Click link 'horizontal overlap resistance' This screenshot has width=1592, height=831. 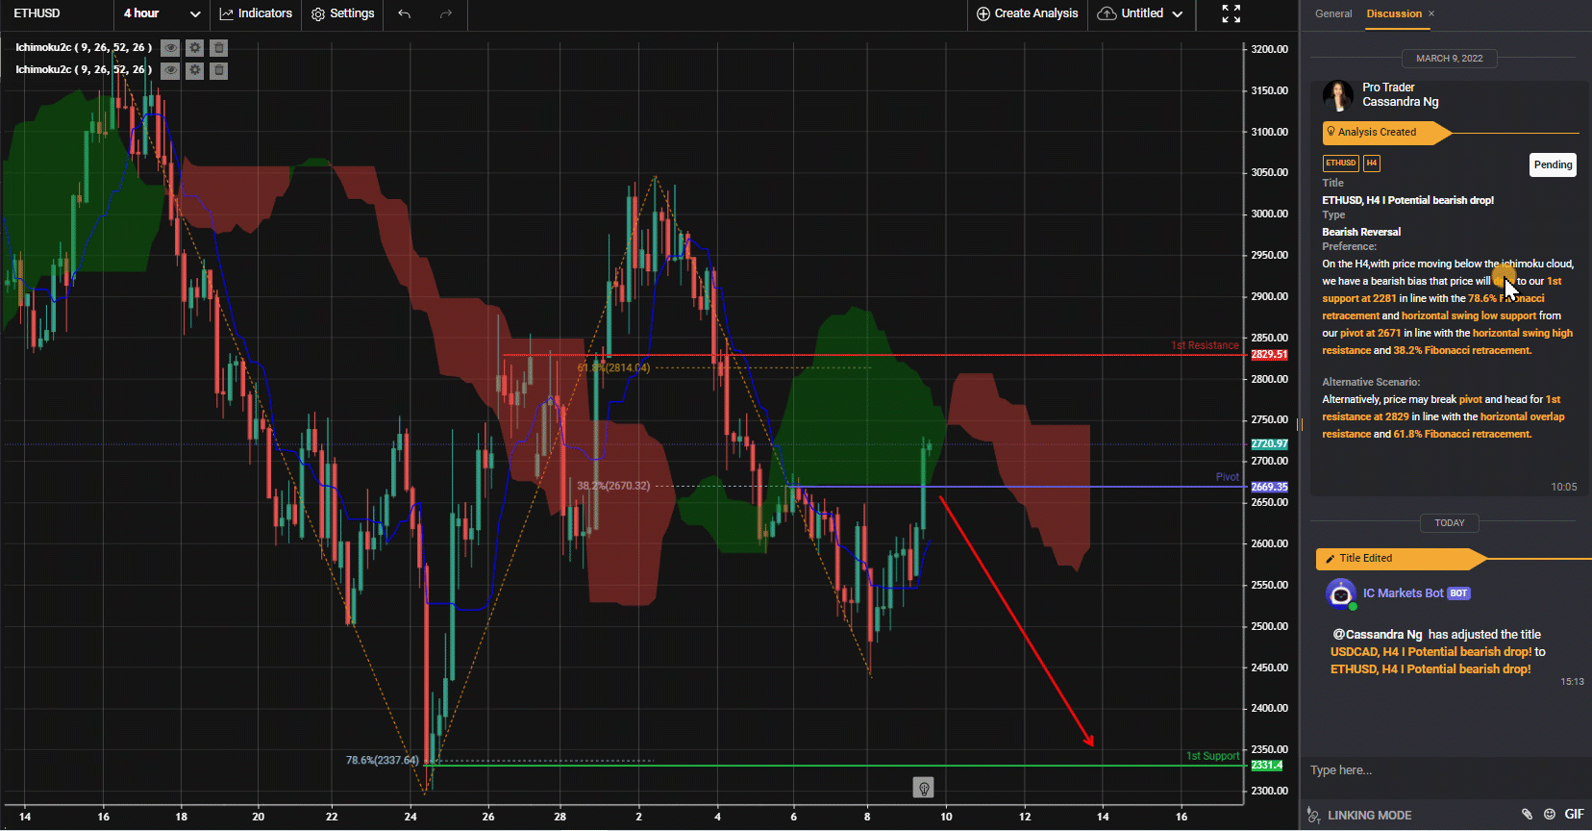[x=1443, y=425]
